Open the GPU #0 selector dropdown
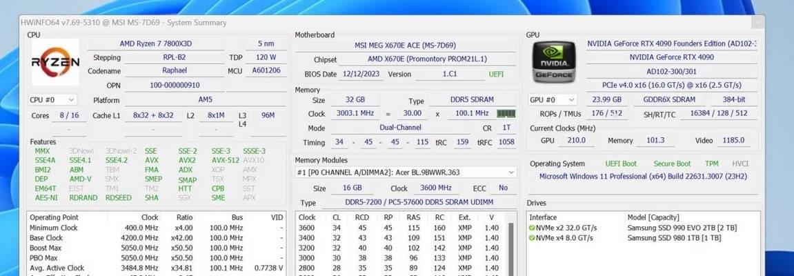 coord(552,100)
